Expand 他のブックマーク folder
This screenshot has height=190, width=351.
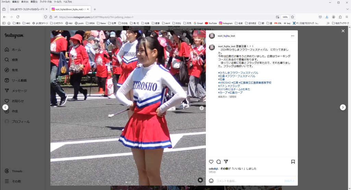tap(340, 23)
